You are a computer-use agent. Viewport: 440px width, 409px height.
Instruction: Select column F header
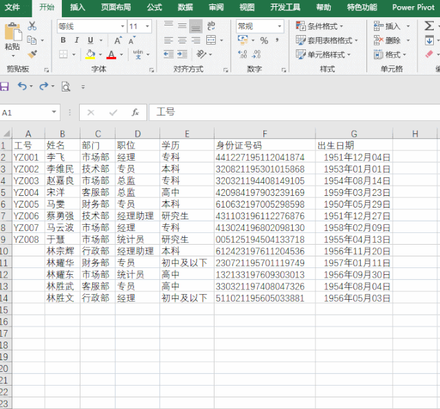coord(265,134)
